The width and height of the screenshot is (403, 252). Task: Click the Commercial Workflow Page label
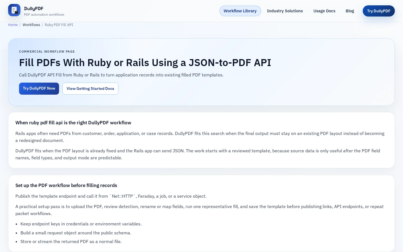[x=47, y=52]
